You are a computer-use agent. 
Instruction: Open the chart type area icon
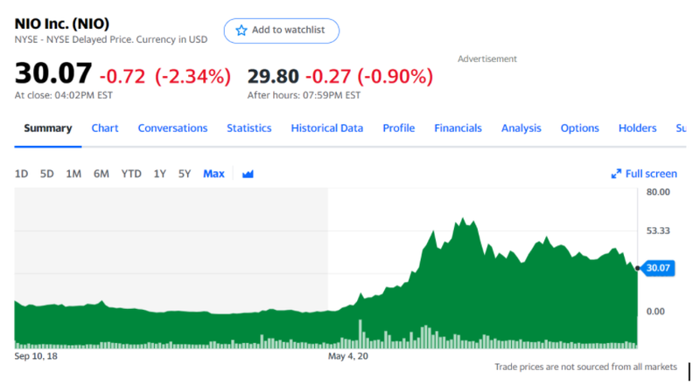(248, 174)
